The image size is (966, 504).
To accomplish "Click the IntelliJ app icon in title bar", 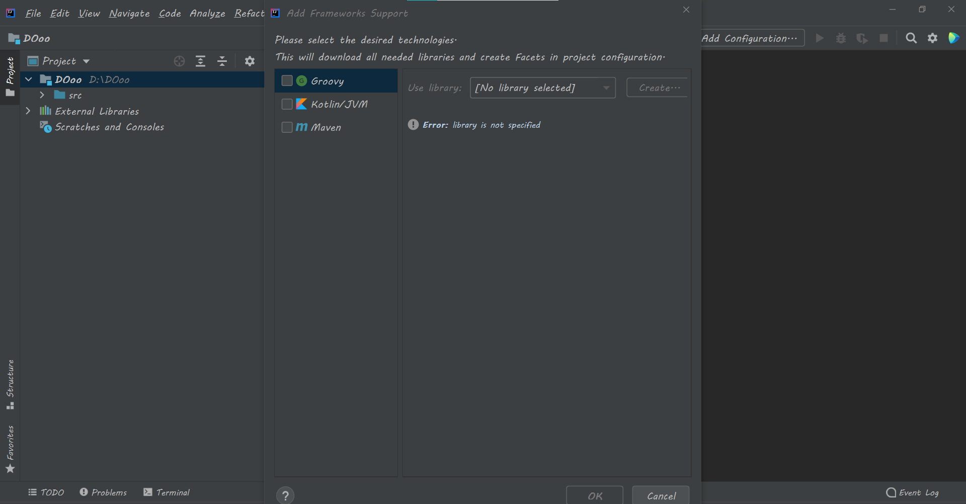I will (11, 13).
